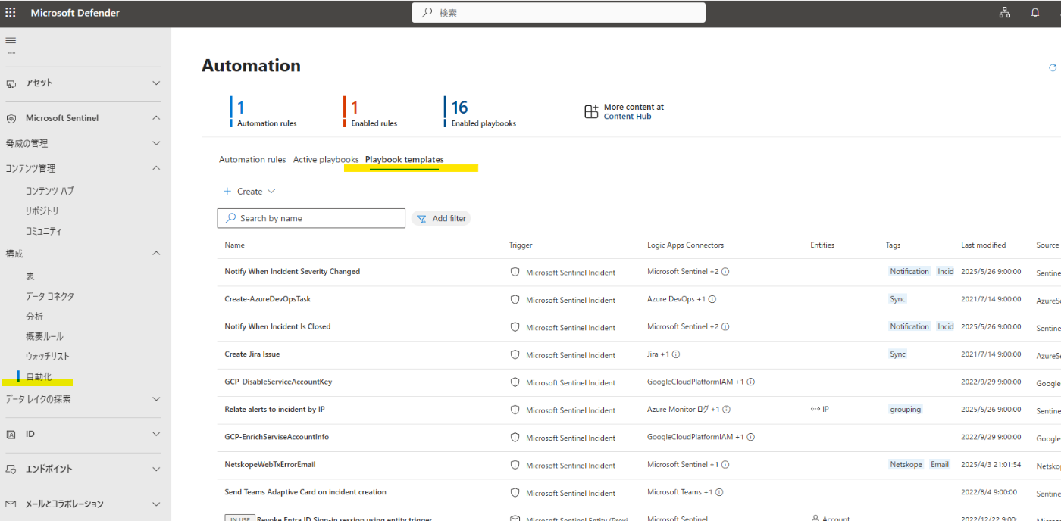Click the notifications bell icon
This screenshot has width=1061, height=521.
click(1035, 12)
